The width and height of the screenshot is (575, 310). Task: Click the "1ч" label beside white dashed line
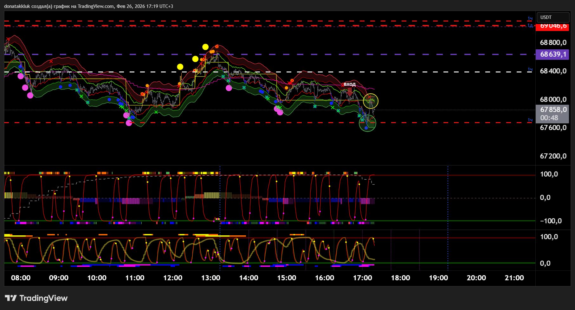(x=530, y=70)
